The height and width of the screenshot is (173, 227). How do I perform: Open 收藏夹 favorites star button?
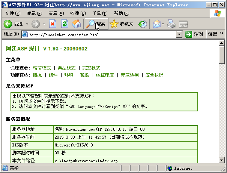coord(122,24)
